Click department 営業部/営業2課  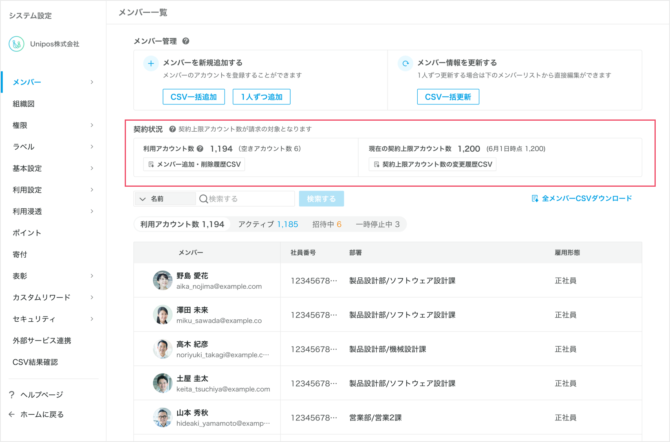(375, 418)
